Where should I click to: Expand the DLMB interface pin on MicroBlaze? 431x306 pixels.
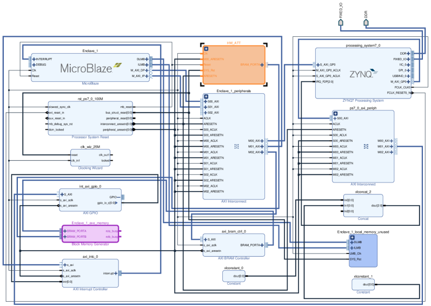(148, 58)
